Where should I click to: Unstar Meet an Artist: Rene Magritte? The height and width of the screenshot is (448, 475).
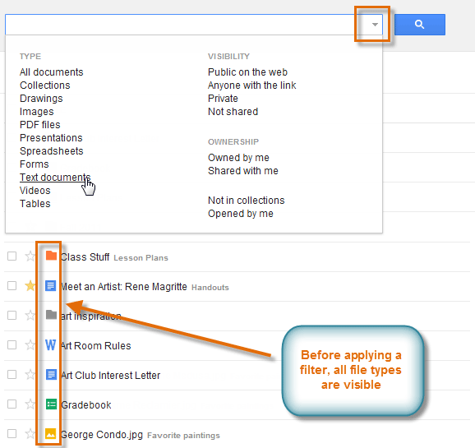point(30,285)
